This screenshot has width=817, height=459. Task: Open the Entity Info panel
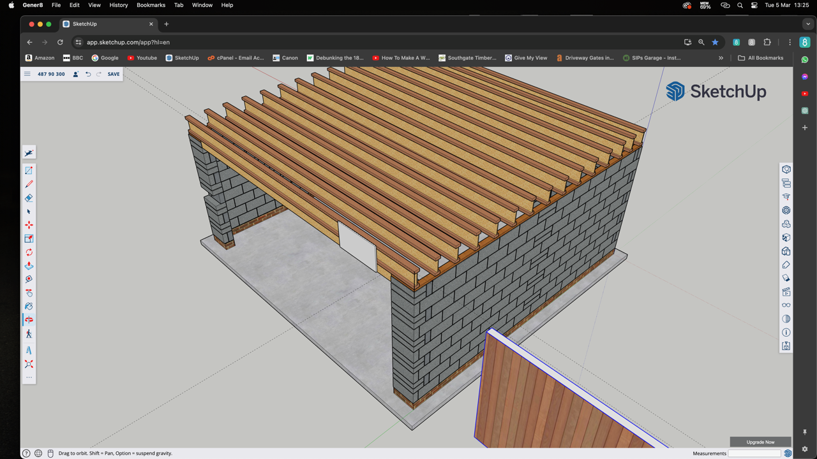[x=786, y=332]
